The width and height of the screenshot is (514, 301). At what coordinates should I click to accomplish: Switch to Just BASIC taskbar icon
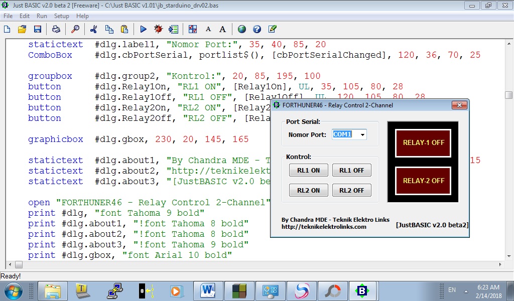[362, 291]
